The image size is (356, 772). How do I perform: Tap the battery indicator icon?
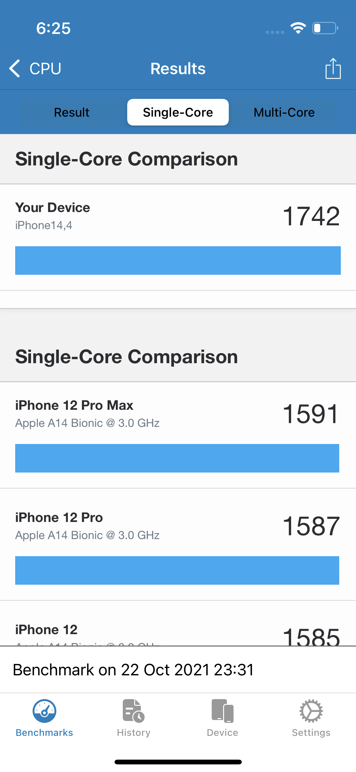(325, 28)
